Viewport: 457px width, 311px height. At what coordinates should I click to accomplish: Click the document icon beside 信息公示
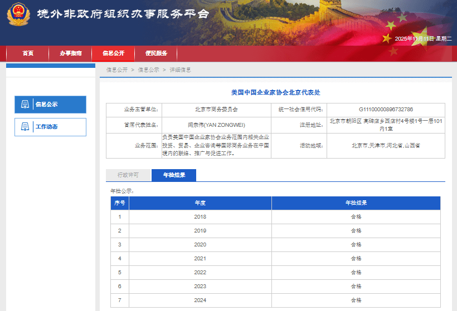25,104
